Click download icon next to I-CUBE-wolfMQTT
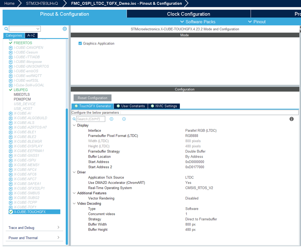The width and height of the screenshot is (301, 247). click(x=11, y=76)
